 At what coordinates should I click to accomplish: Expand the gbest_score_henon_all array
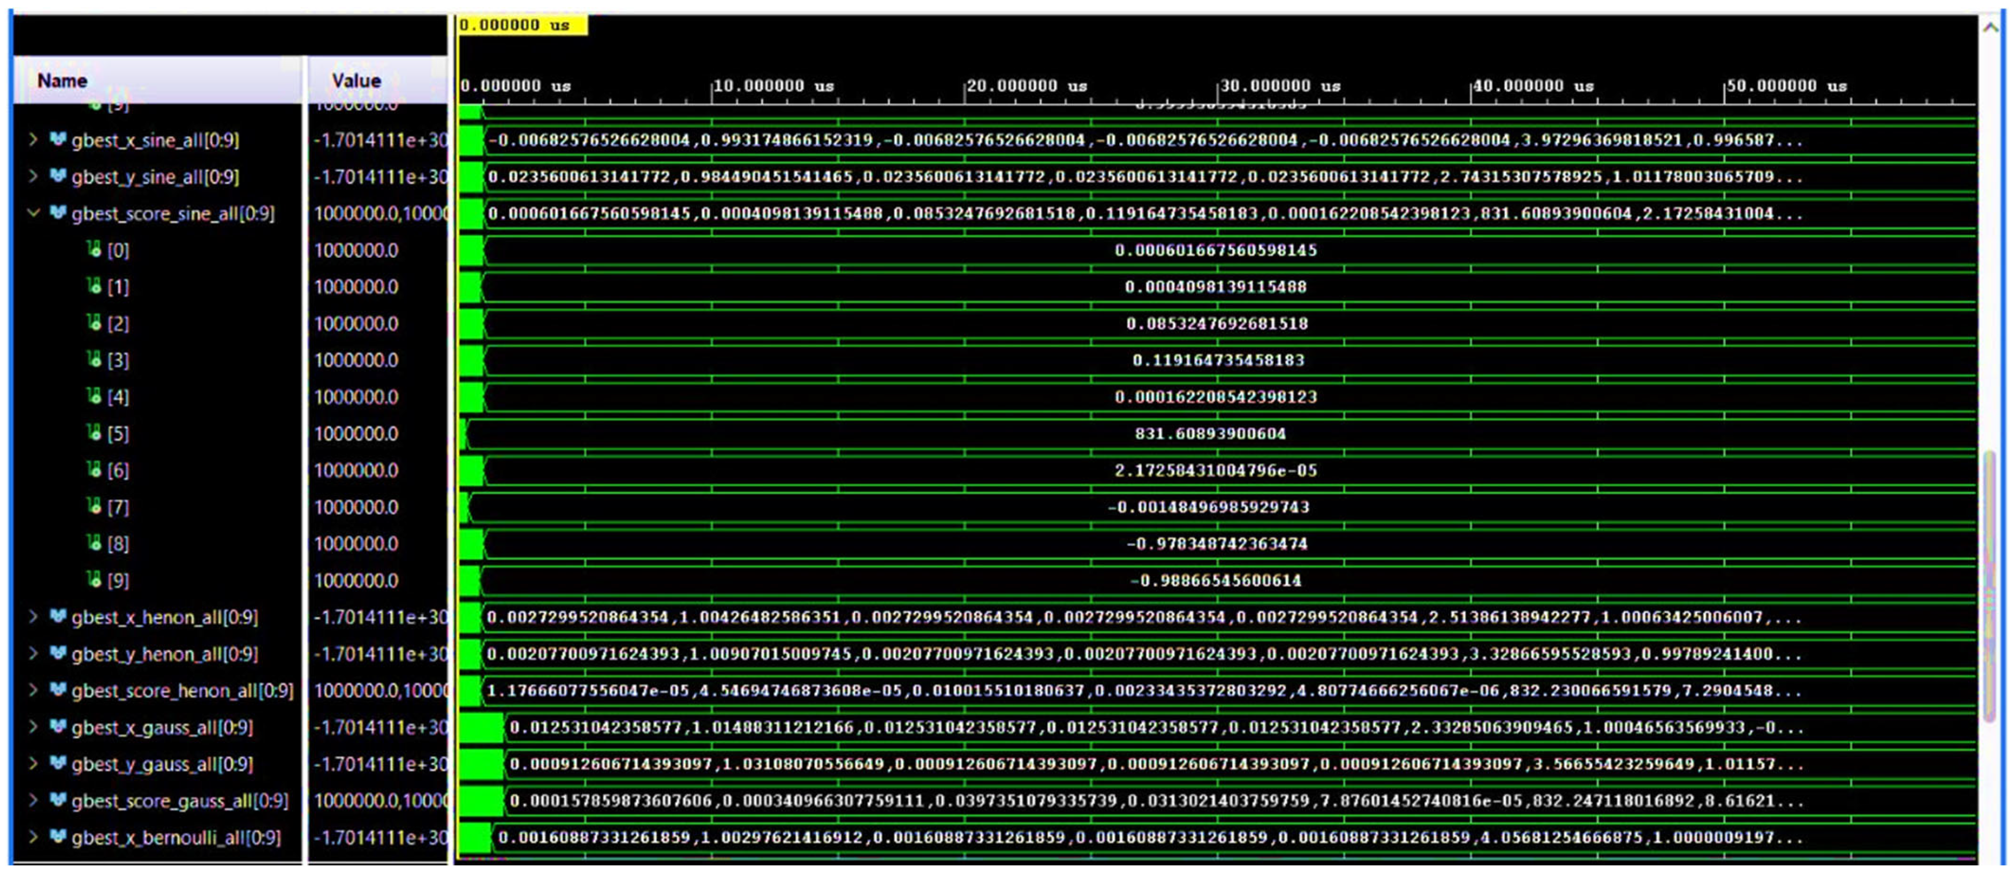(x=33, y=689)
